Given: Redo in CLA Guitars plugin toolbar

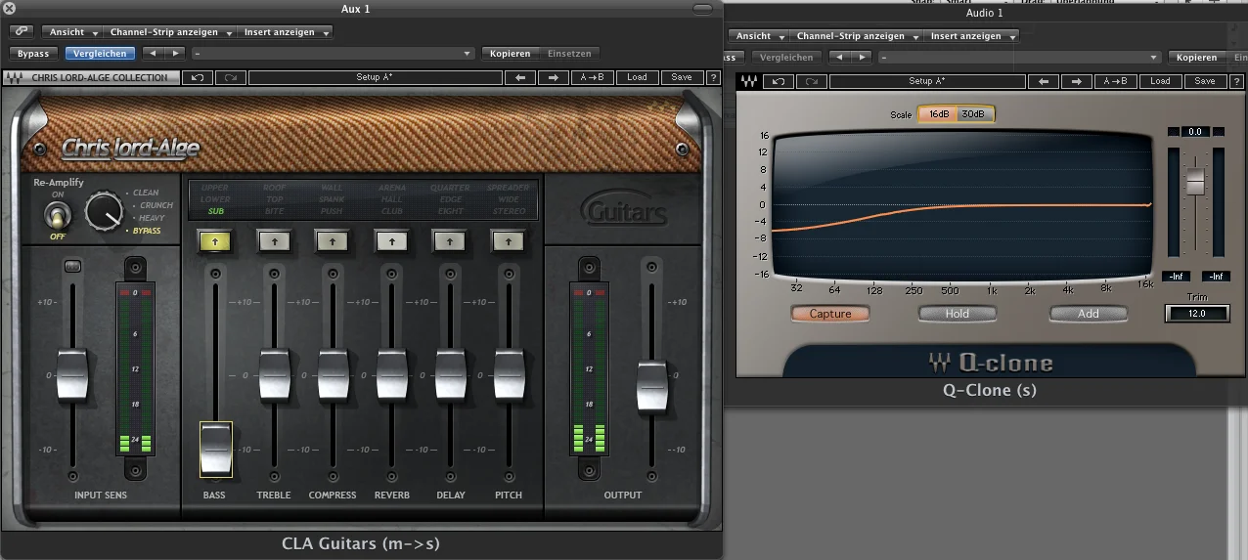Looking at the screenshot, I should pyautogui.click(x=230, y=77).
